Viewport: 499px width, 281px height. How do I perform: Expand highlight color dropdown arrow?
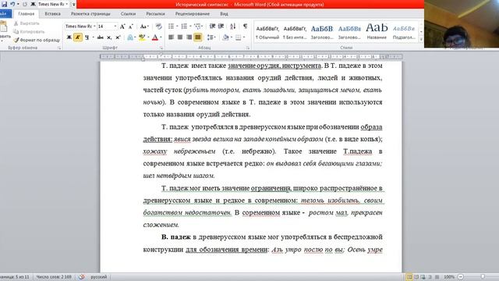click(x=148, y=37)
